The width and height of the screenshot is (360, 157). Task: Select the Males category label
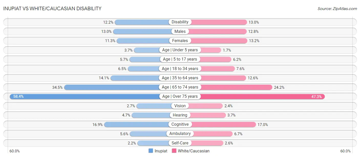tap(180, 31)
